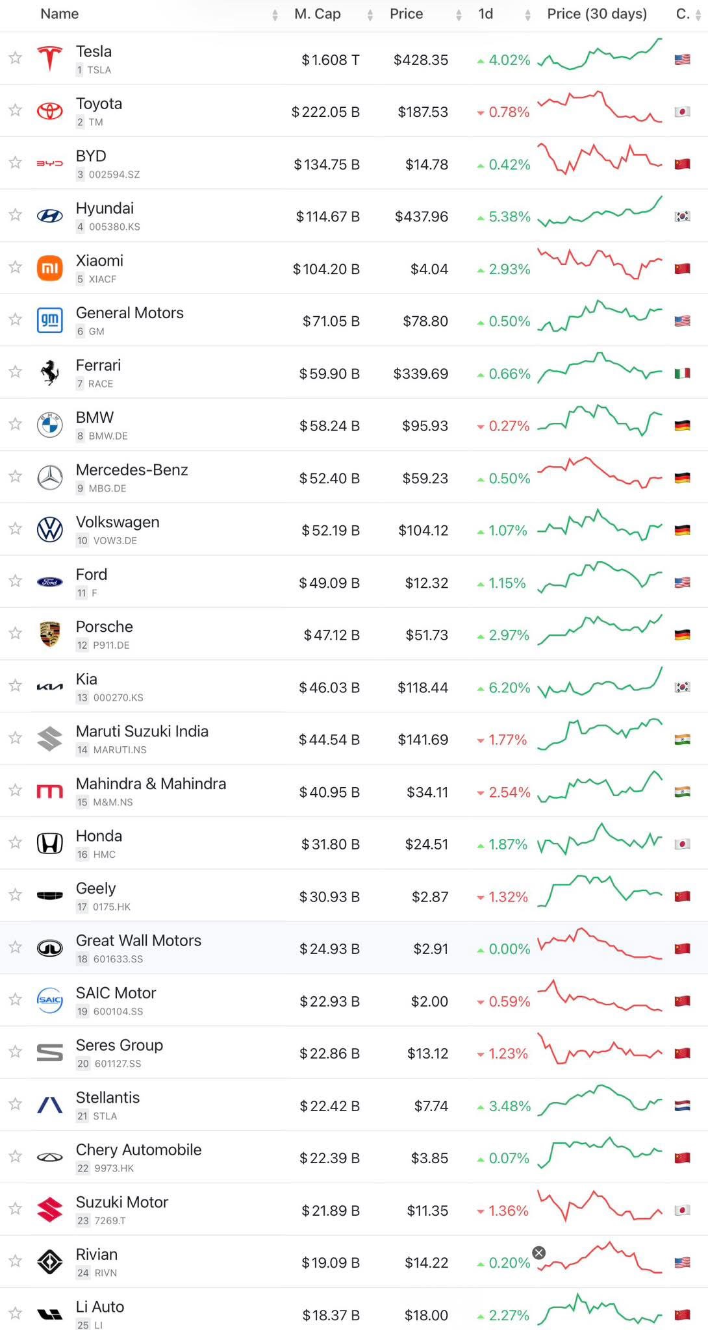This screenshot has height=1330, width=708.
Task: Click the General Motors logo
Action: coord(50,321)
